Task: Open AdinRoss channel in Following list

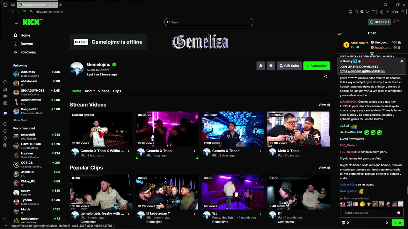Action: coord(37,74)
